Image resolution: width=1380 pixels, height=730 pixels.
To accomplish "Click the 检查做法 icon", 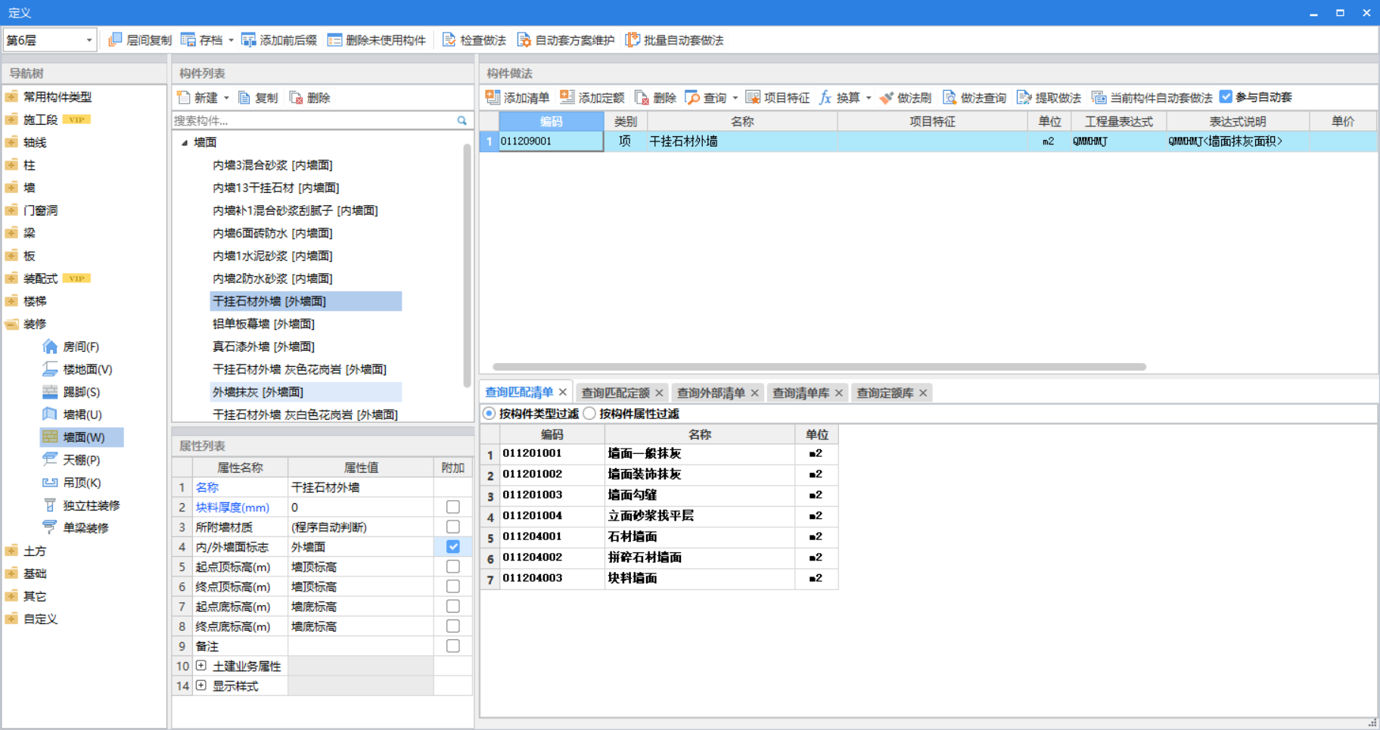I will point(449,40).
